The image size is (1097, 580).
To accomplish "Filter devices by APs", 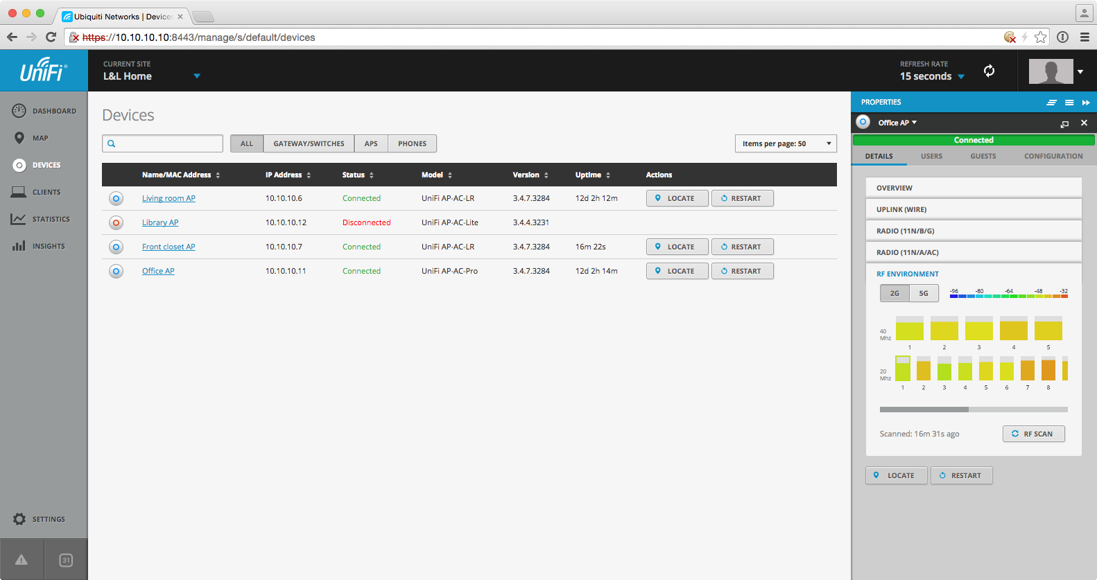I will coord(371,143).
